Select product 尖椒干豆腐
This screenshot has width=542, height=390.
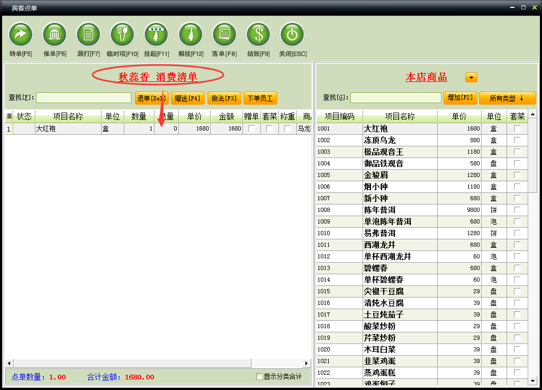pos(422,291)
